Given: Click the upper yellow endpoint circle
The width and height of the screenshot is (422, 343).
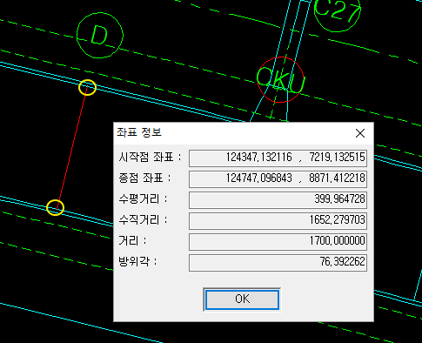Looking at the screenshot, I should pyautogui.click(x=87, y=87).
